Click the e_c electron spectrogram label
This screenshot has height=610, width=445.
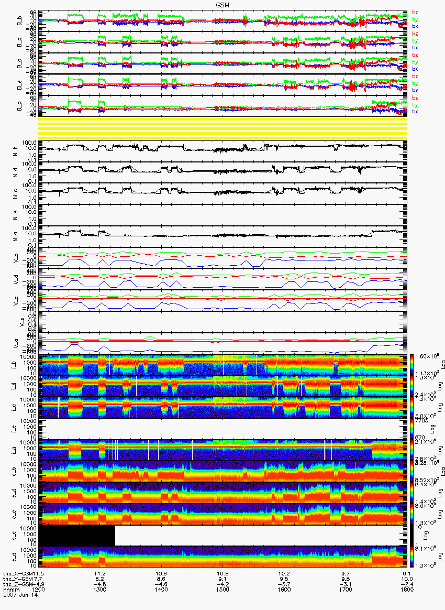[x=14, y=514]
